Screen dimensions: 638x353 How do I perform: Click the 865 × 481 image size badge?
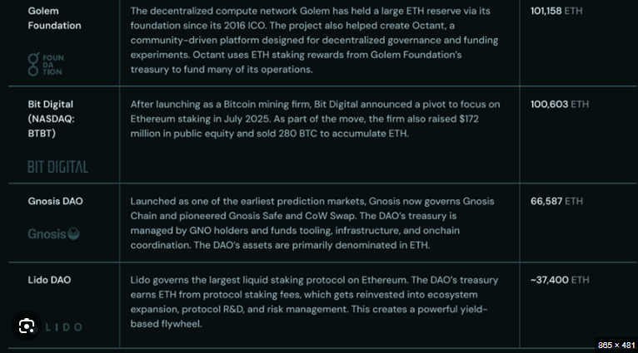pos(616,345)
